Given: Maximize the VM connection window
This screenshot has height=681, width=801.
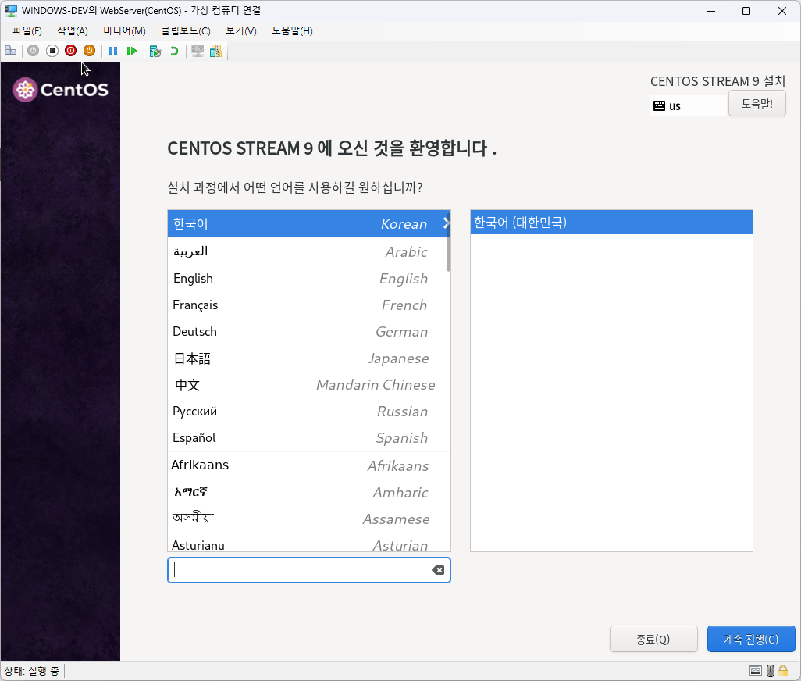Looking at the screenshot, I should click(746, 11).
